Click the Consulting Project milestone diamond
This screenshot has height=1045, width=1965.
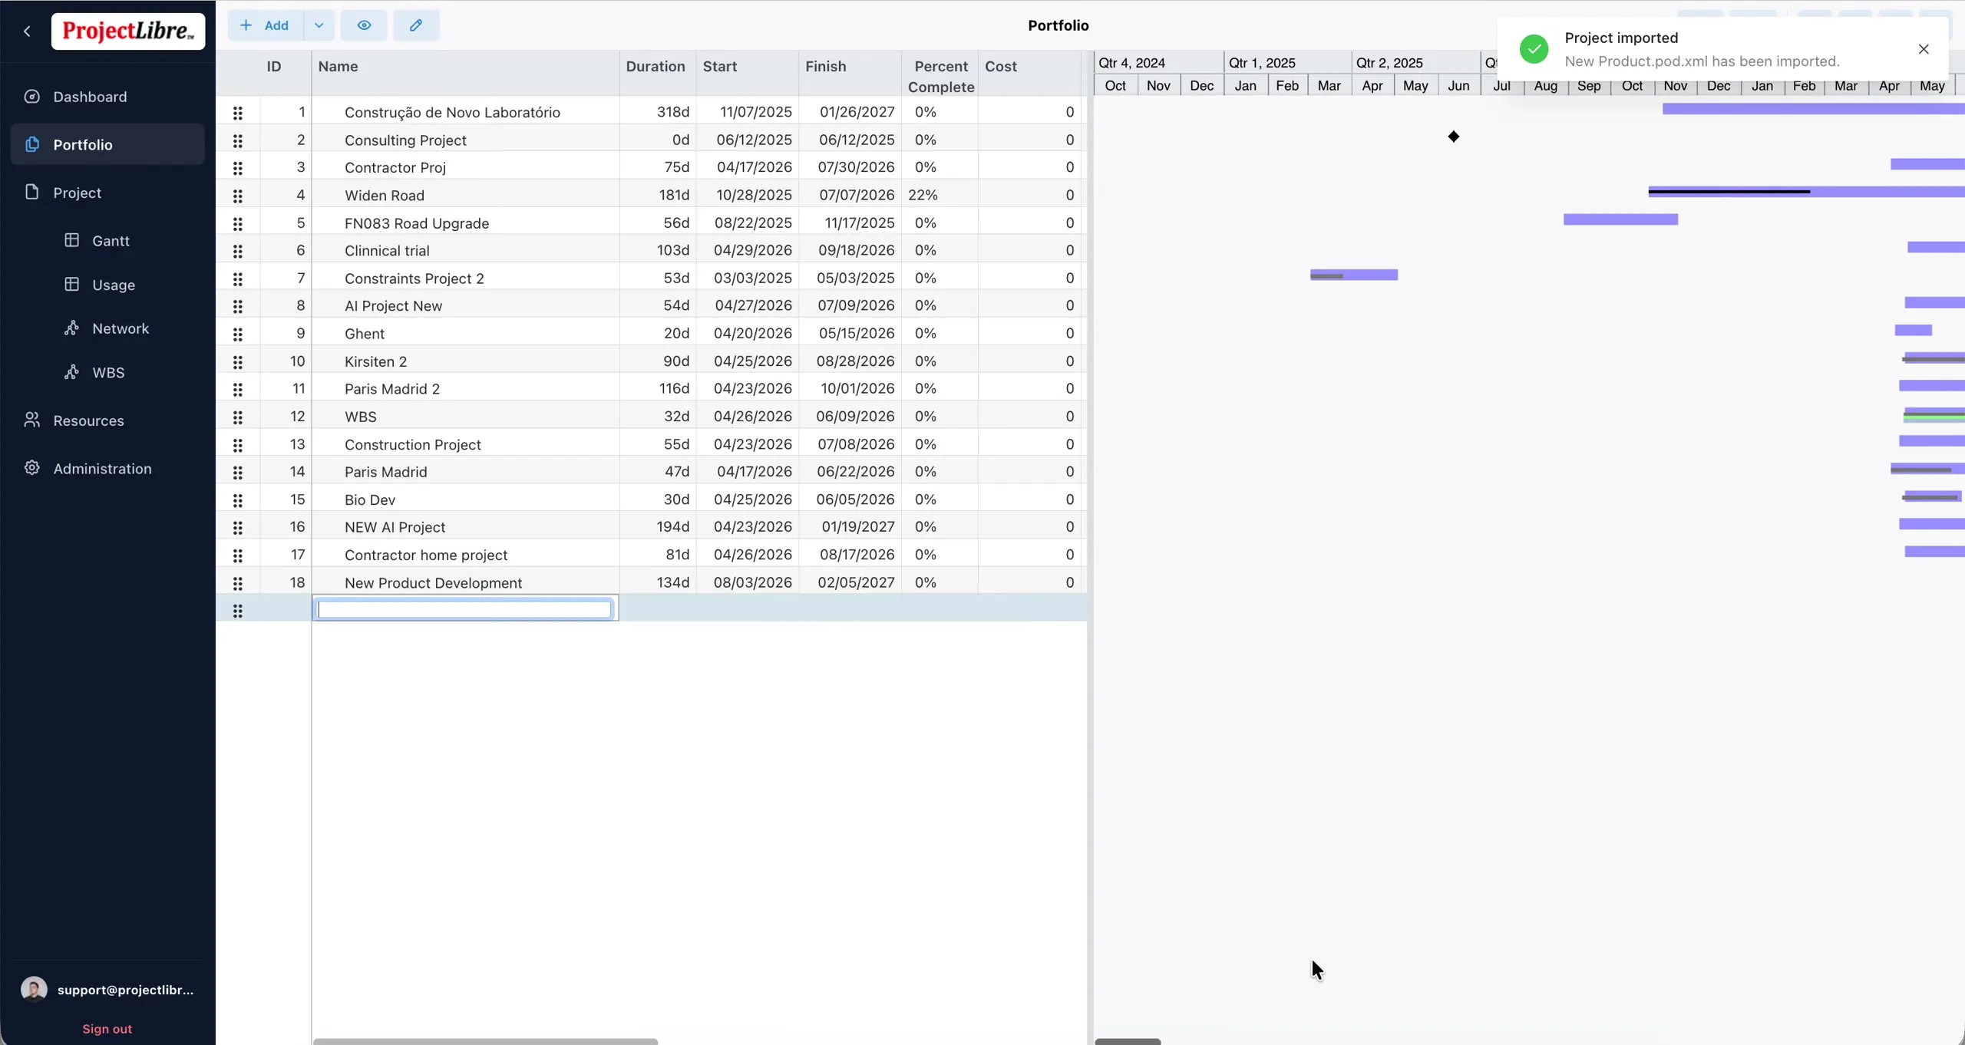coord(1453,137)
